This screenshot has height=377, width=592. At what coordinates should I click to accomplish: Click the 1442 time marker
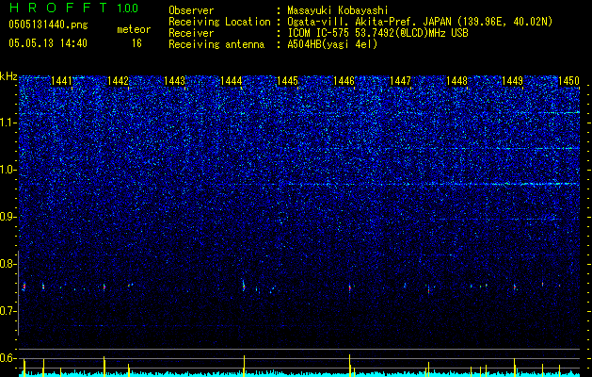pos(118,81)
